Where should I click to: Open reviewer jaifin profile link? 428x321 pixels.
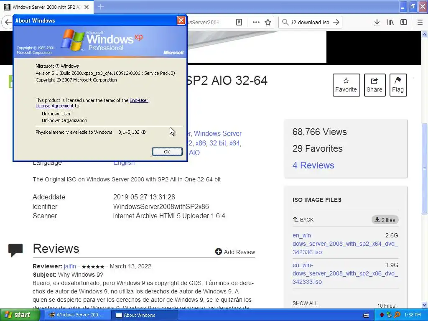point(70,266)
